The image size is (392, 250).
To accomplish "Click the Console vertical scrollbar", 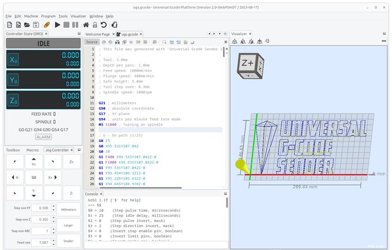I will [x=226, y=203].
